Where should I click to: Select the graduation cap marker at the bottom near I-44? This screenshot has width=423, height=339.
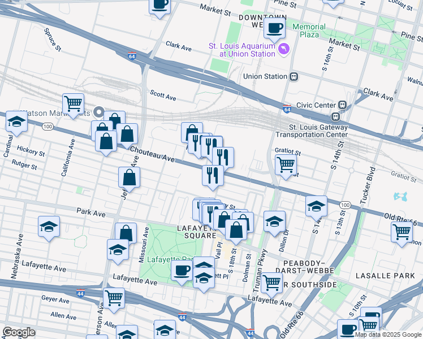pyautogui.click(x=165, y=329)
